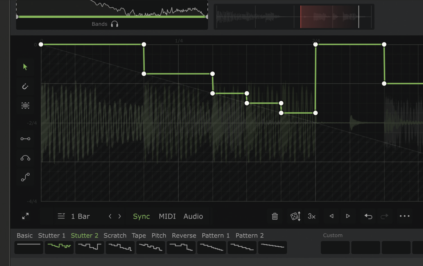Shift the pattern right with the arrow button
423x266 pixels.
click(348, 216)
